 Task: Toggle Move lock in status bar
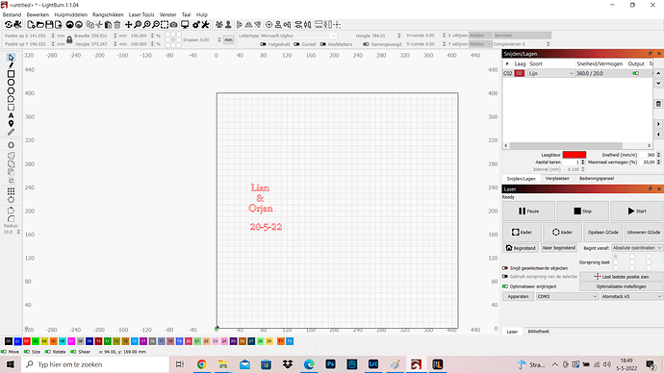pyautogui.click(x=4, y=352)
